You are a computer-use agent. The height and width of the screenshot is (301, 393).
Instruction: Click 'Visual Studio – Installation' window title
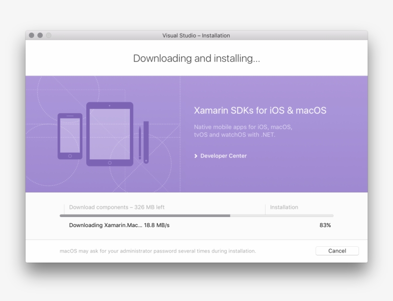(x=196, y=36)
